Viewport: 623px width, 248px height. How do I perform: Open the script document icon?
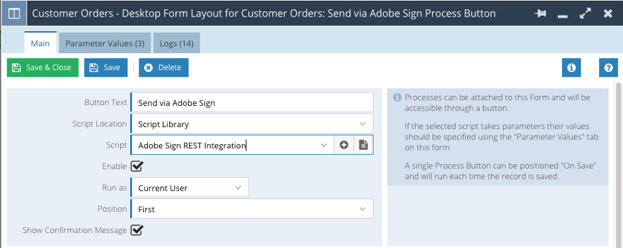(363, 145)
